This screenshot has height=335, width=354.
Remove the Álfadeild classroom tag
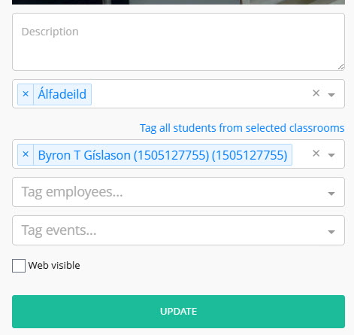[26, 94]
